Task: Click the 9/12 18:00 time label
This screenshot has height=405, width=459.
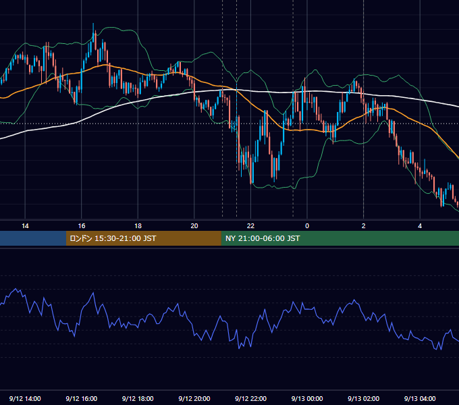Action: (x=138, y=398)
